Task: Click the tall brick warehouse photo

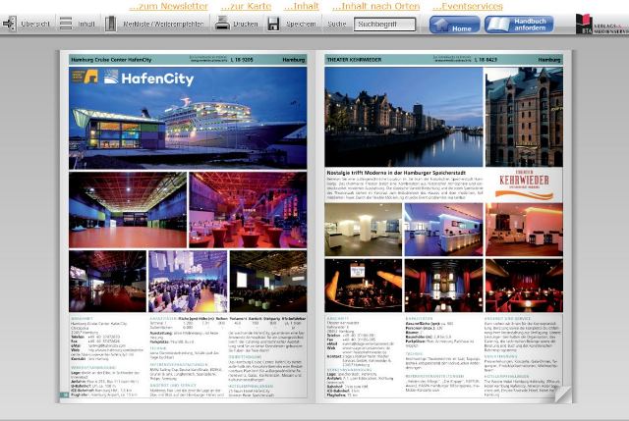Action: pos(524,117)
